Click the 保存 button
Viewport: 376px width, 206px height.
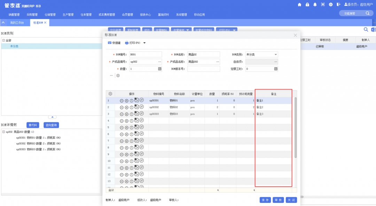click(265, 200)
